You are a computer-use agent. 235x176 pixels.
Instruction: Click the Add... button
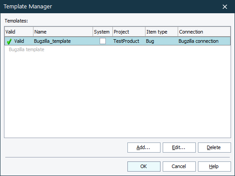[x=144, y=147]
